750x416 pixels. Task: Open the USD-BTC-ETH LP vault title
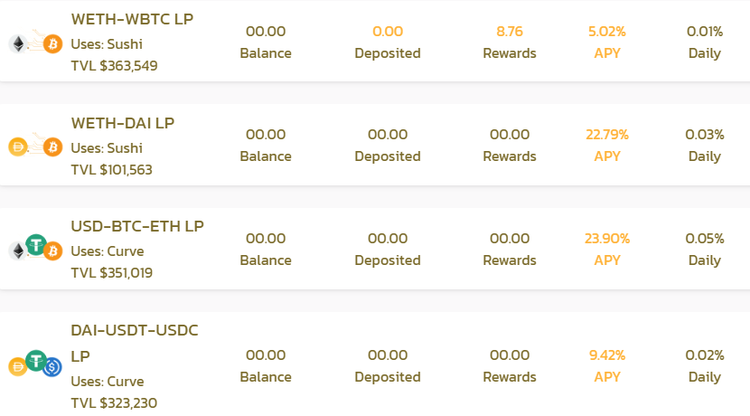pyautogui.click(x=137, y=226)
